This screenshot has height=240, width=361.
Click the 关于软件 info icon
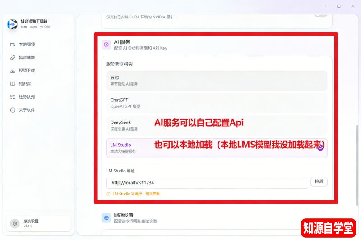pyautogui.click(x=13, y=110)
